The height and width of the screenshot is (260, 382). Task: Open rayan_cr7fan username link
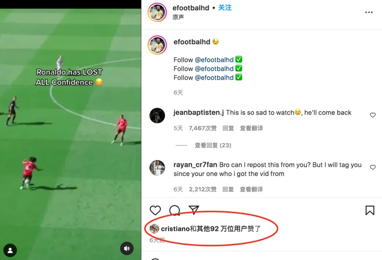click(x=195, y=165)
